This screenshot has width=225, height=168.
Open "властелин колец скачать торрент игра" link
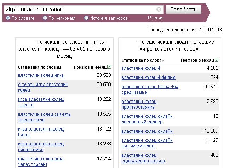[x=45, y=117]
